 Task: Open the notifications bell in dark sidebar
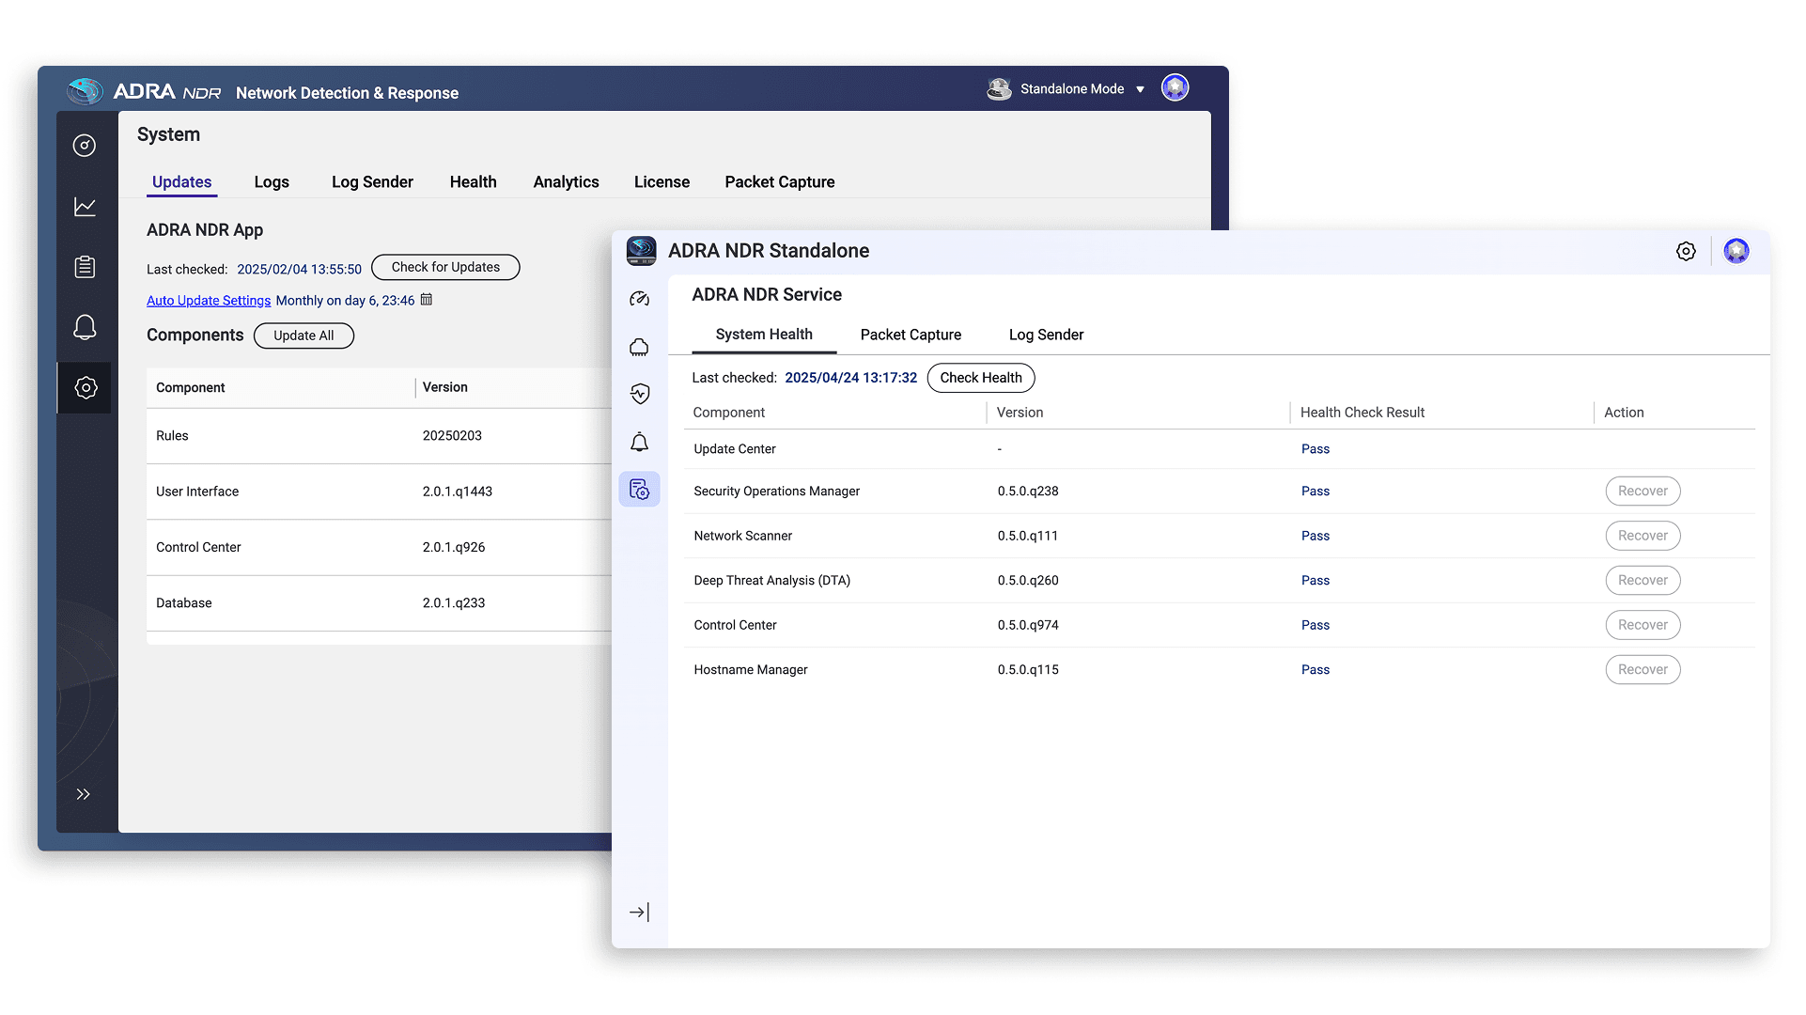click(85, 327)
